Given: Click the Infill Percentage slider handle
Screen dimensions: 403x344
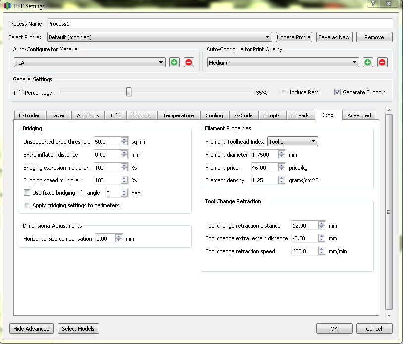Looking at the screenshot, I should [x=129, y=92].
